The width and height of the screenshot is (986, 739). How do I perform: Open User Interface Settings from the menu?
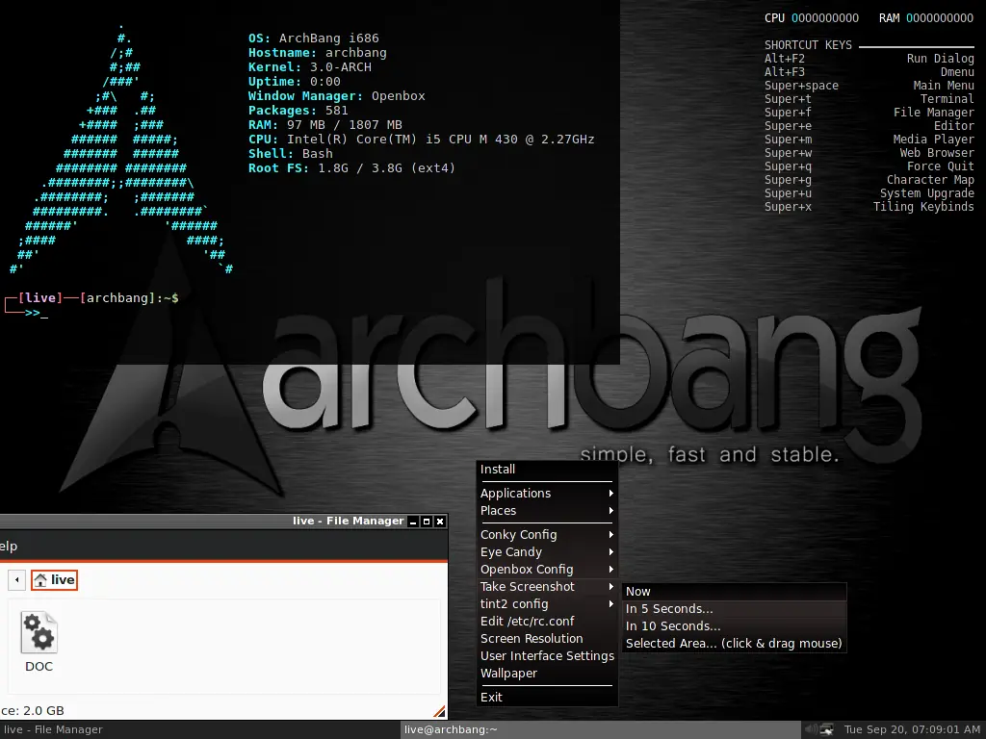click(x=547, y=655)
